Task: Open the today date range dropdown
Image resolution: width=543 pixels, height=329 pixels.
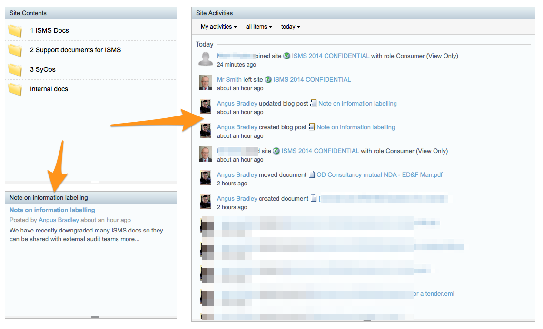Action: pyautogui.click(x=290, y=27)
